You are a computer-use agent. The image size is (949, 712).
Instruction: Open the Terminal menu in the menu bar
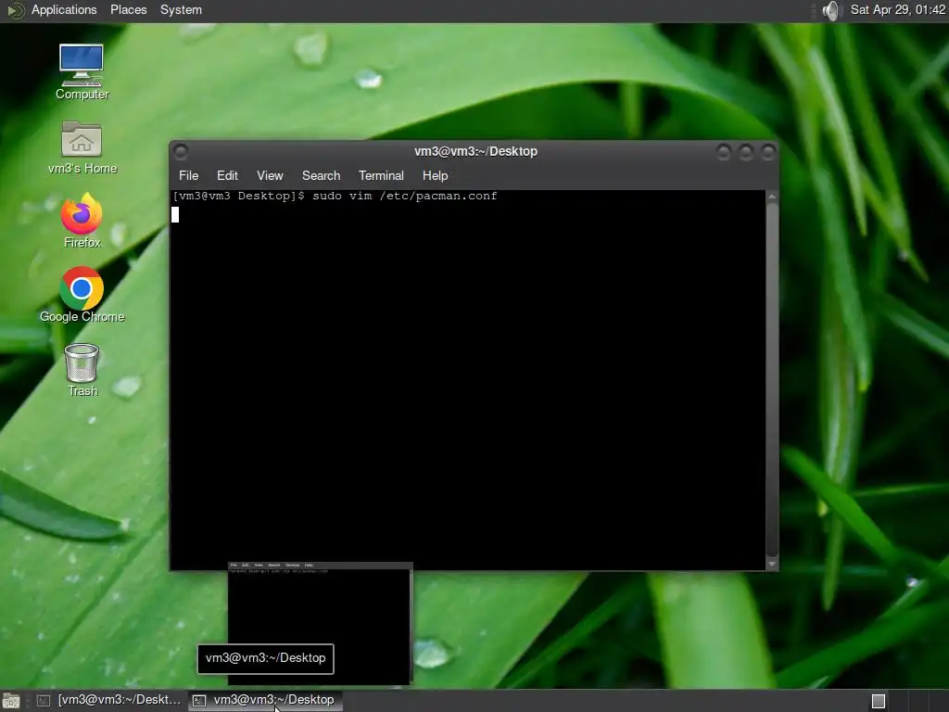click(381, 175)
